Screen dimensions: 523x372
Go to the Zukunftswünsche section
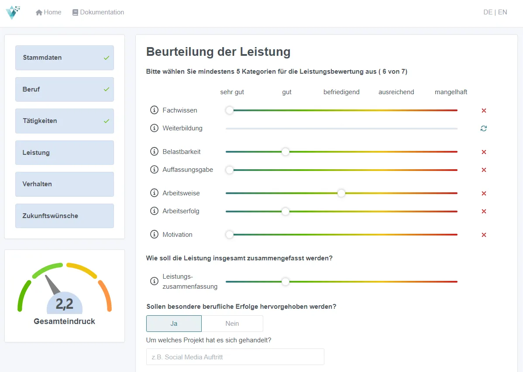click(64, 215)
